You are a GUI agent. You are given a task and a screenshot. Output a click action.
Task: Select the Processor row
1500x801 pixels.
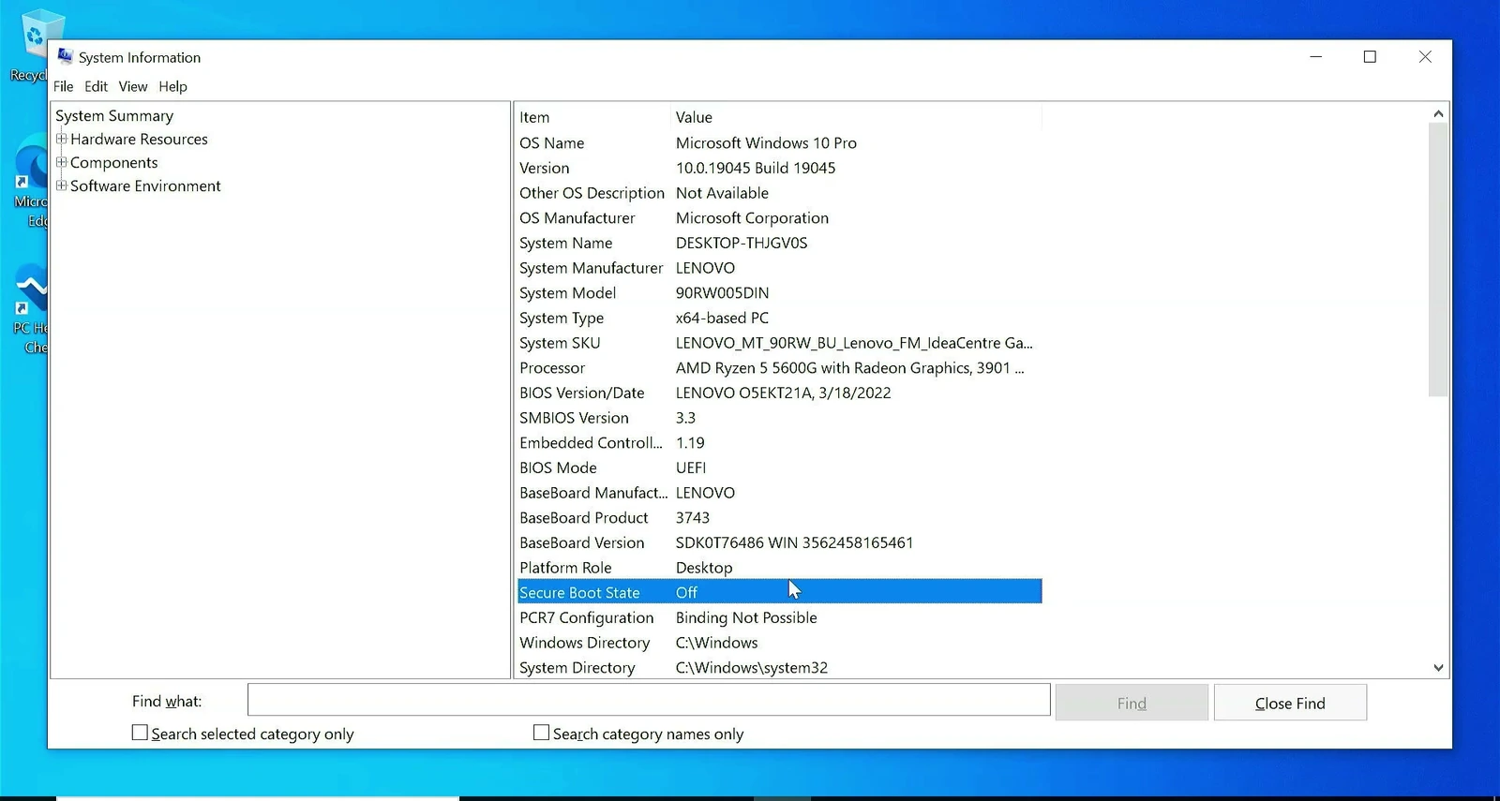pyautogui.click(x=780, y=367)
